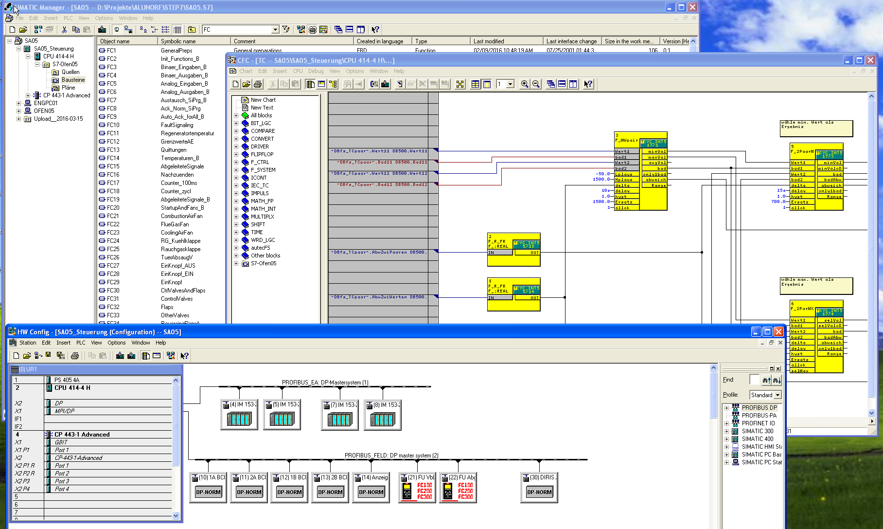Click Configure Network icon in HW Config toolbar

(x=171, y=356)
